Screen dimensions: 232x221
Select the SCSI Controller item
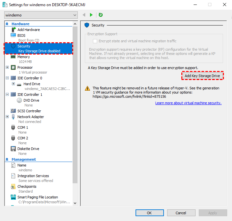(x=29, y=111)
